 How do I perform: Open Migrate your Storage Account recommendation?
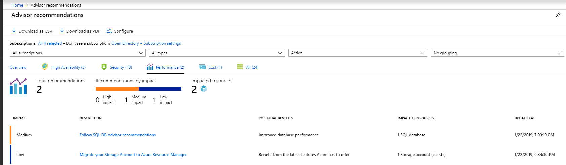pyautogui.click(x=133, y=155)
